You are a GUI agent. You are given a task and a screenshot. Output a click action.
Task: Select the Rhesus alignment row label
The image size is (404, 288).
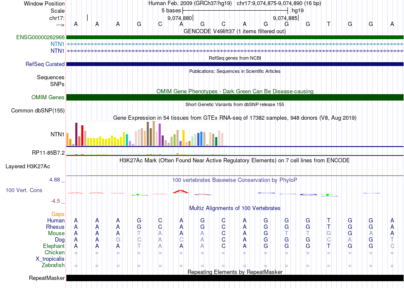pyautogui.click(x=55, y=227)
